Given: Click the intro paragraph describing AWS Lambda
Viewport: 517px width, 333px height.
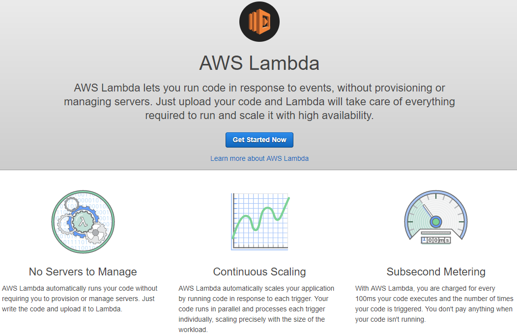Looking at the screenshot, I should point(259,102).
